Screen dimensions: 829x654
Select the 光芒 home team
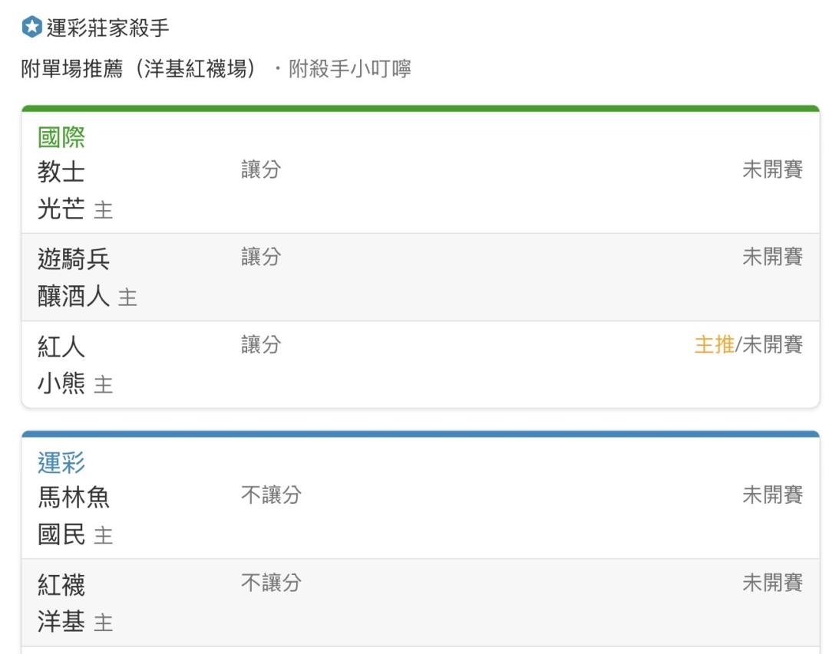[x=61, y=209]
